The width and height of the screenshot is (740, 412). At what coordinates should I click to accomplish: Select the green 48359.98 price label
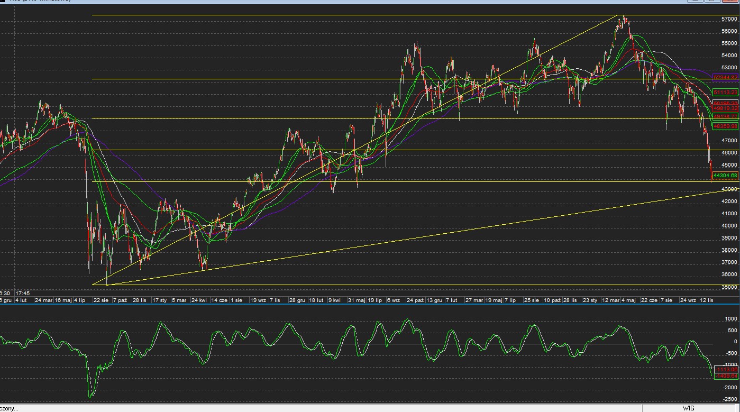click(x=725, y=126)
